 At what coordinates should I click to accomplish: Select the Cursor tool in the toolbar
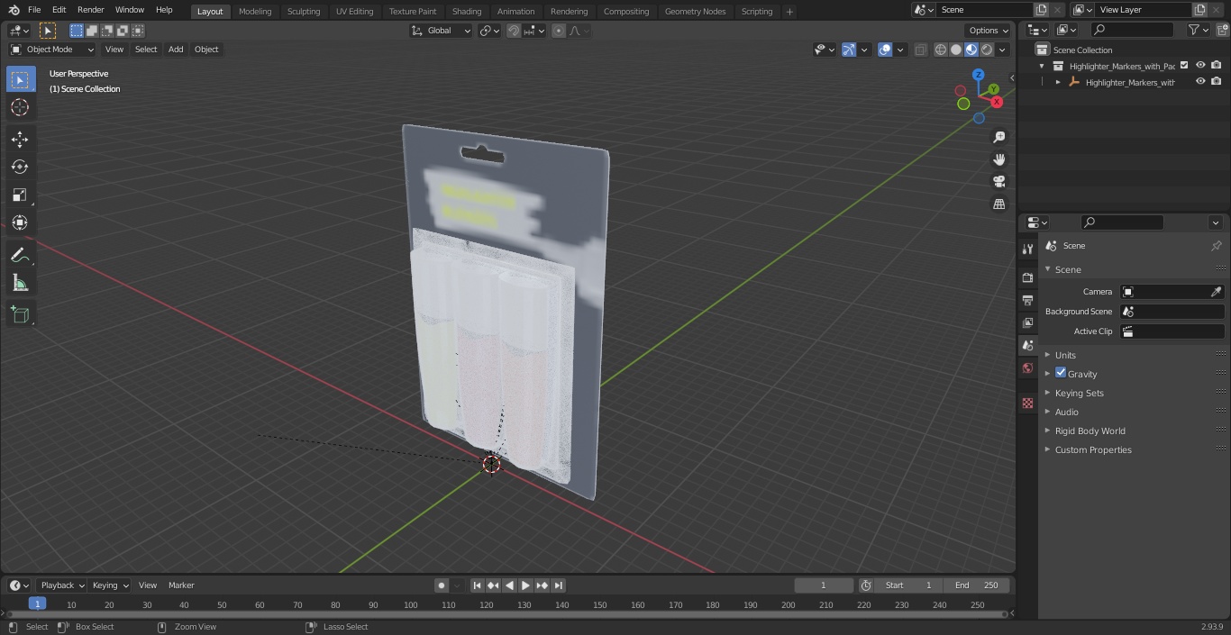[x=20, y=107]
